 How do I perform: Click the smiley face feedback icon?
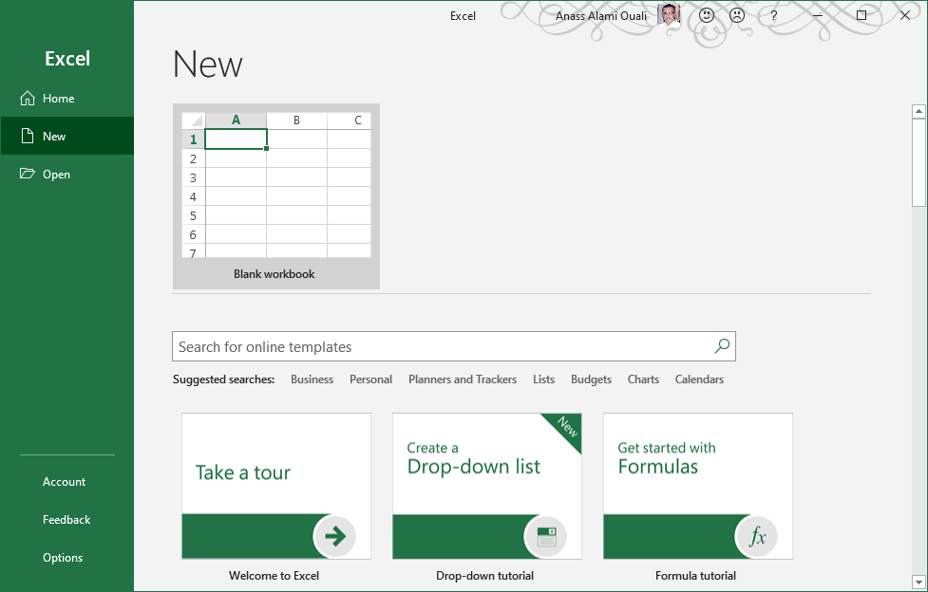706,15
